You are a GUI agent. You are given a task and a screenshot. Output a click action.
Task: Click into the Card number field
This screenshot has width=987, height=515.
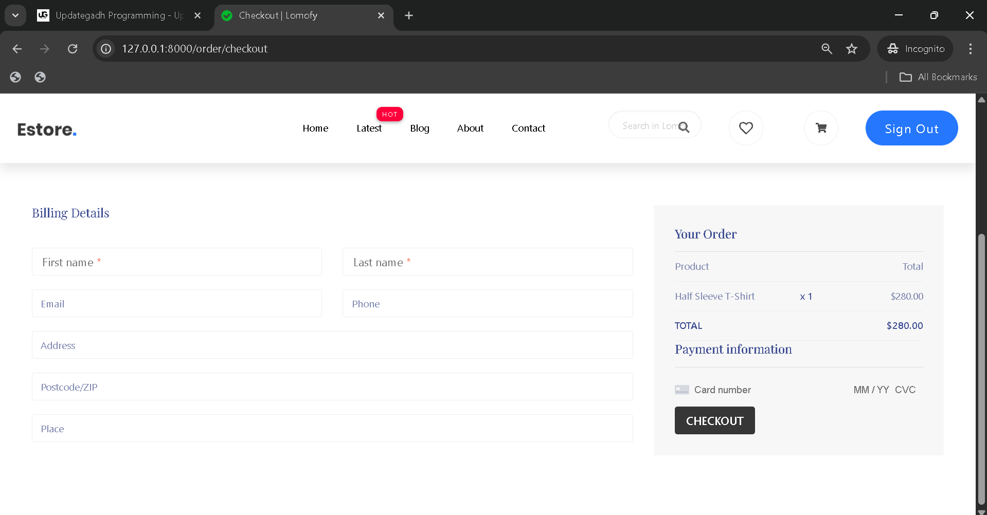click(722, 390)
